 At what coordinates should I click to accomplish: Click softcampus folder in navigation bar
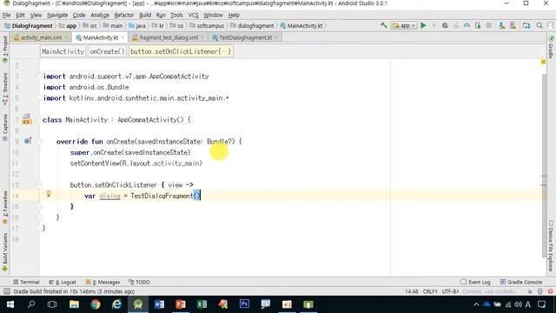click(207, 25)
